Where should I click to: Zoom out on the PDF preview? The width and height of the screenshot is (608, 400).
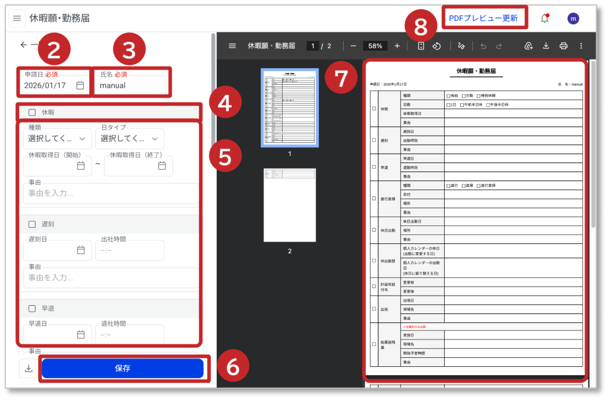pyautogui.click(x=353, y=46)
